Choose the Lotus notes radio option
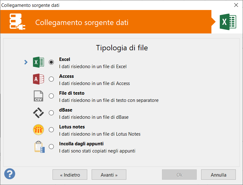The height and width of the screenshot is (185, 243). [x=51, y=130]
